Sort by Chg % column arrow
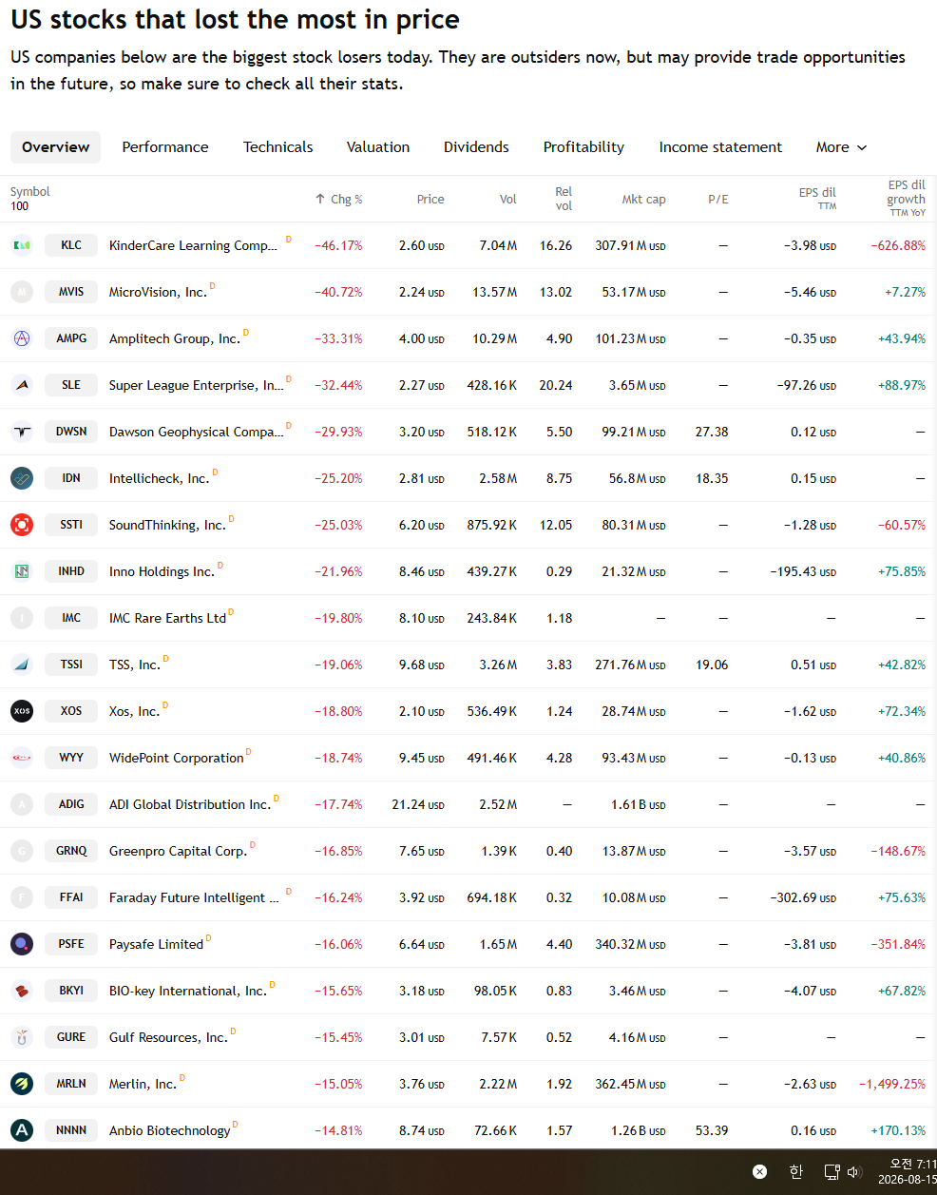This screenshot has height=1195, width=937. (x=320, y=200)
